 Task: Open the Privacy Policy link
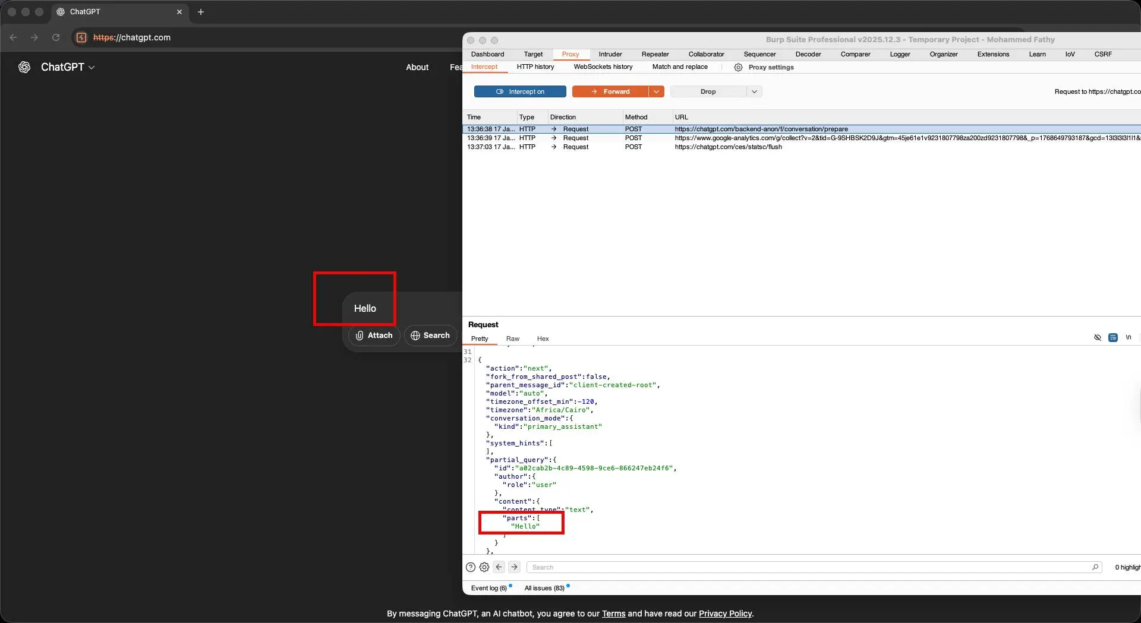coord(725,613)
